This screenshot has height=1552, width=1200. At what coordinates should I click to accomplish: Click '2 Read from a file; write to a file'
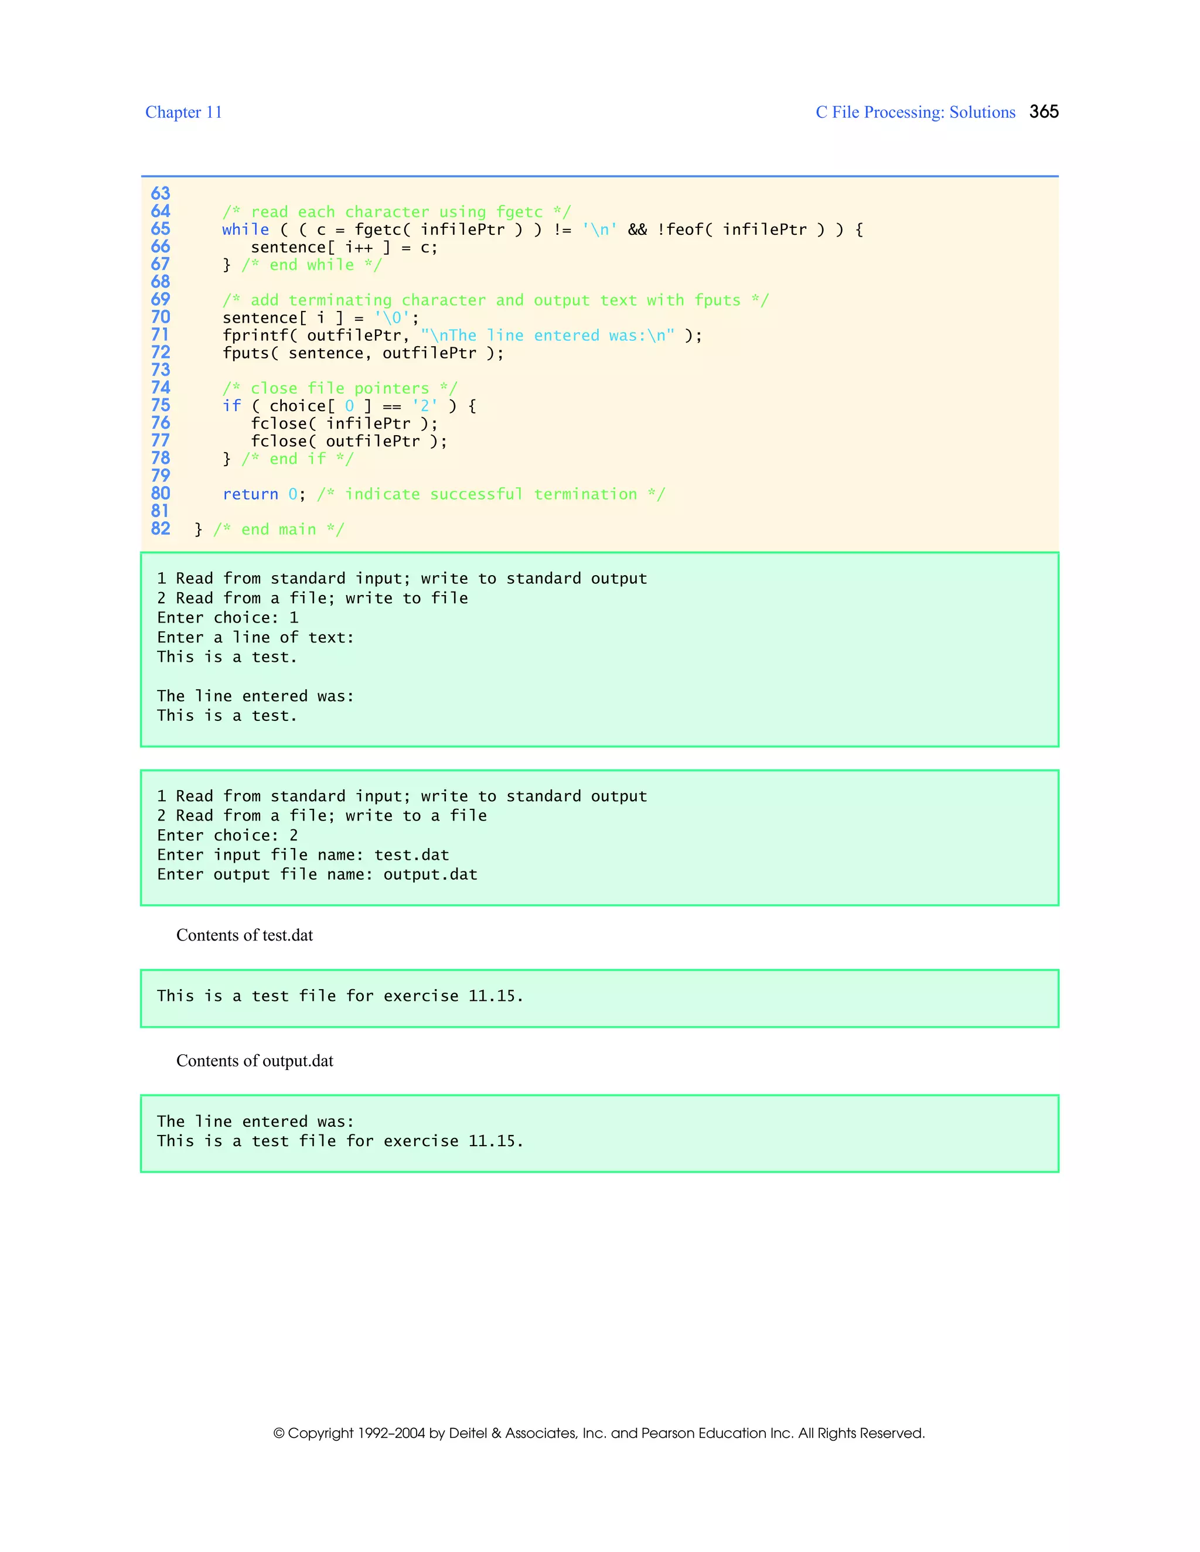[322, 816]
